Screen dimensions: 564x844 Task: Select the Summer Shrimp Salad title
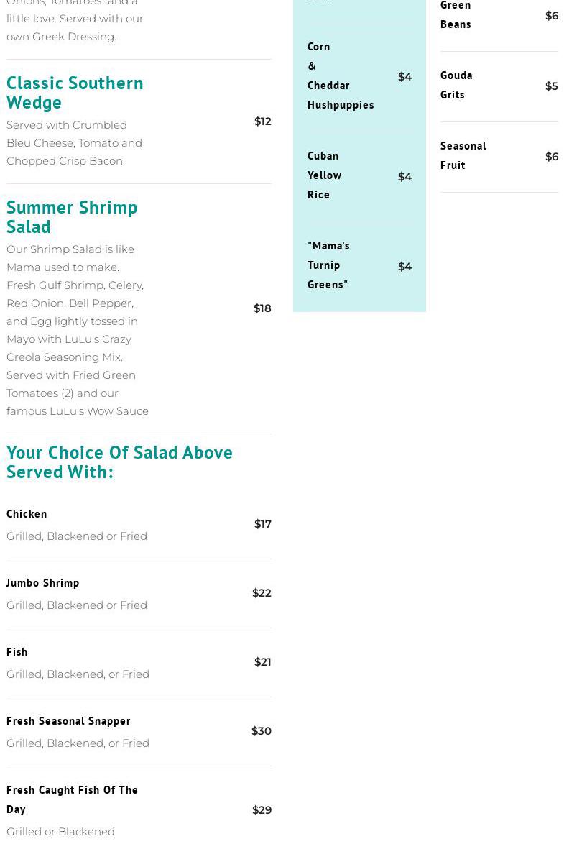tap(72, 216)
